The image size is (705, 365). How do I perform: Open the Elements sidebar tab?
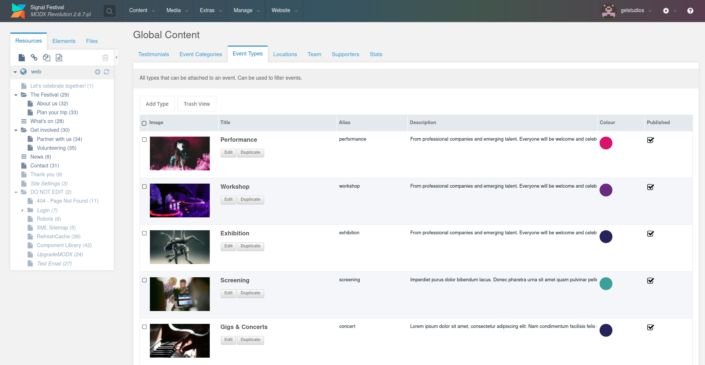64,41
